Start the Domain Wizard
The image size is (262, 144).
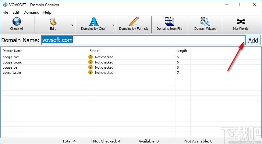pyautogui.click(x=205, y=25)
